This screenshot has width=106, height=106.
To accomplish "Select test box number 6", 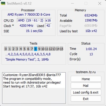I will coord(28,49).
